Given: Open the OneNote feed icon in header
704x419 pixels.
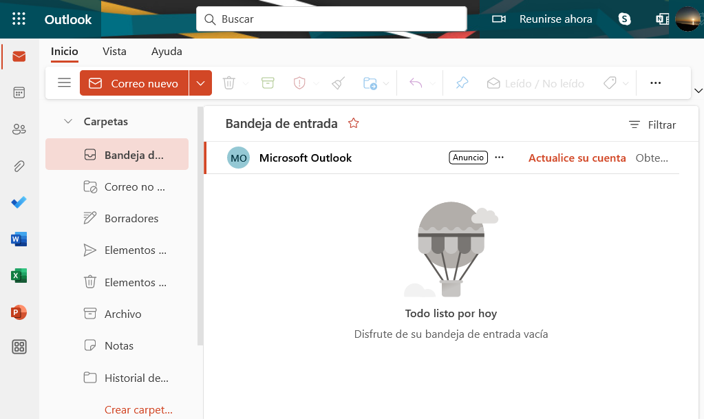Looking at the screenshot, I should (662, 19).
